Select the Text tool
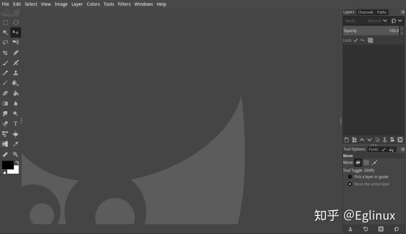This screenshot has height=234, width=406. pyautogui.click(x=16, y=123)
